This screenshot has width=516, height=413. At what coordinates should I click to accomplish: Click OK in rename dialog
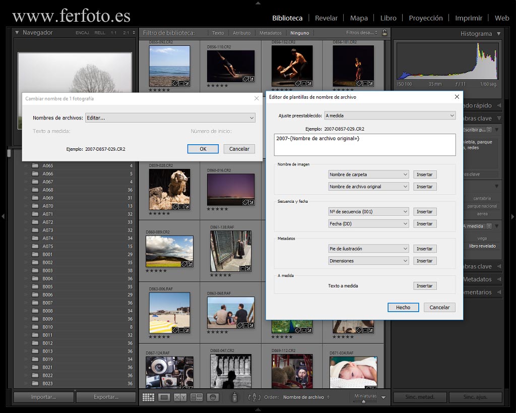pos(203,149)
